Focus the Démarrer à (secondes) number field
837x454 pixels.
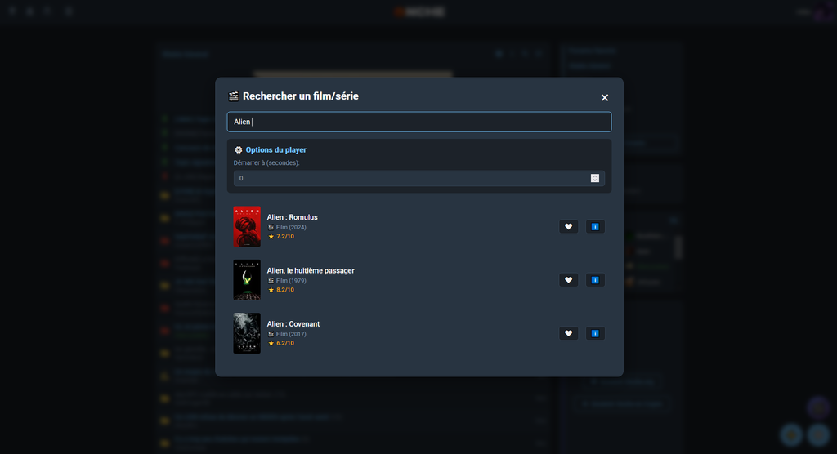coord(419,178)
